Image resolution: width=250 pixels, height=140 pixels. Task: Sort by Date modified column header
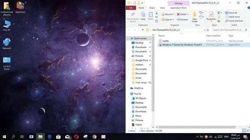click(x=213, y=35)
